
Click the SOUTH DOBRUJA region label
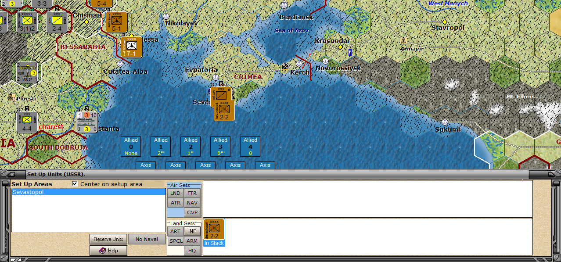[x=58, y=147]
